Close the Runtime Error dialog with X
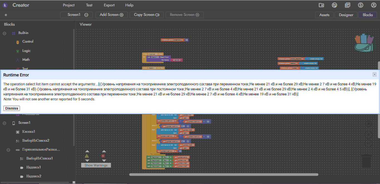The width and height of the screenshot is (380, 184). pos(374,74)
